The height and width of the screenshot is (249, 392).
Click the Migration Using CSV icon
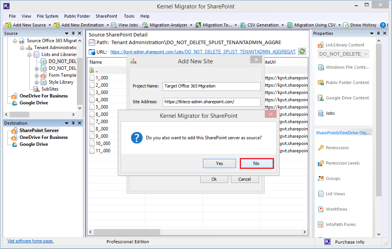[x=290, y=25]
